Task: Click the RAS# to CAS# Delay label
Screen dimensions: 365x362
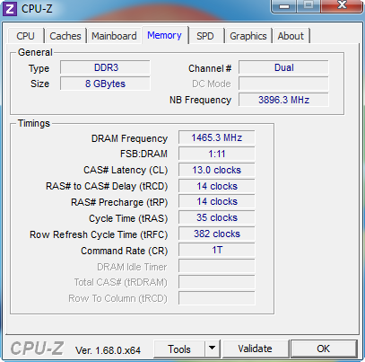Action: 107,186
